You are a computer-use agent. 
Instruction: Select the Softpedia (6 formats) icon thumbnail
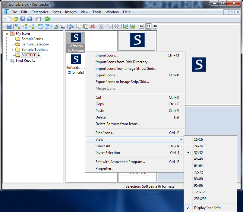(76, 42)
